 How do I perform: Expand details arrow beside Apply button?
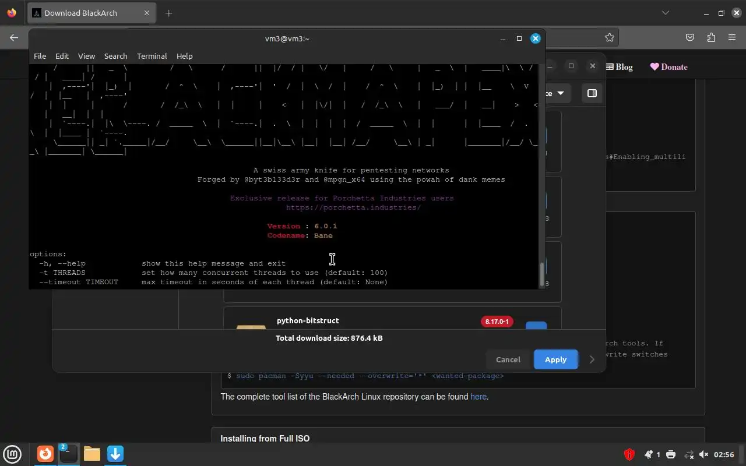(592, 359)
